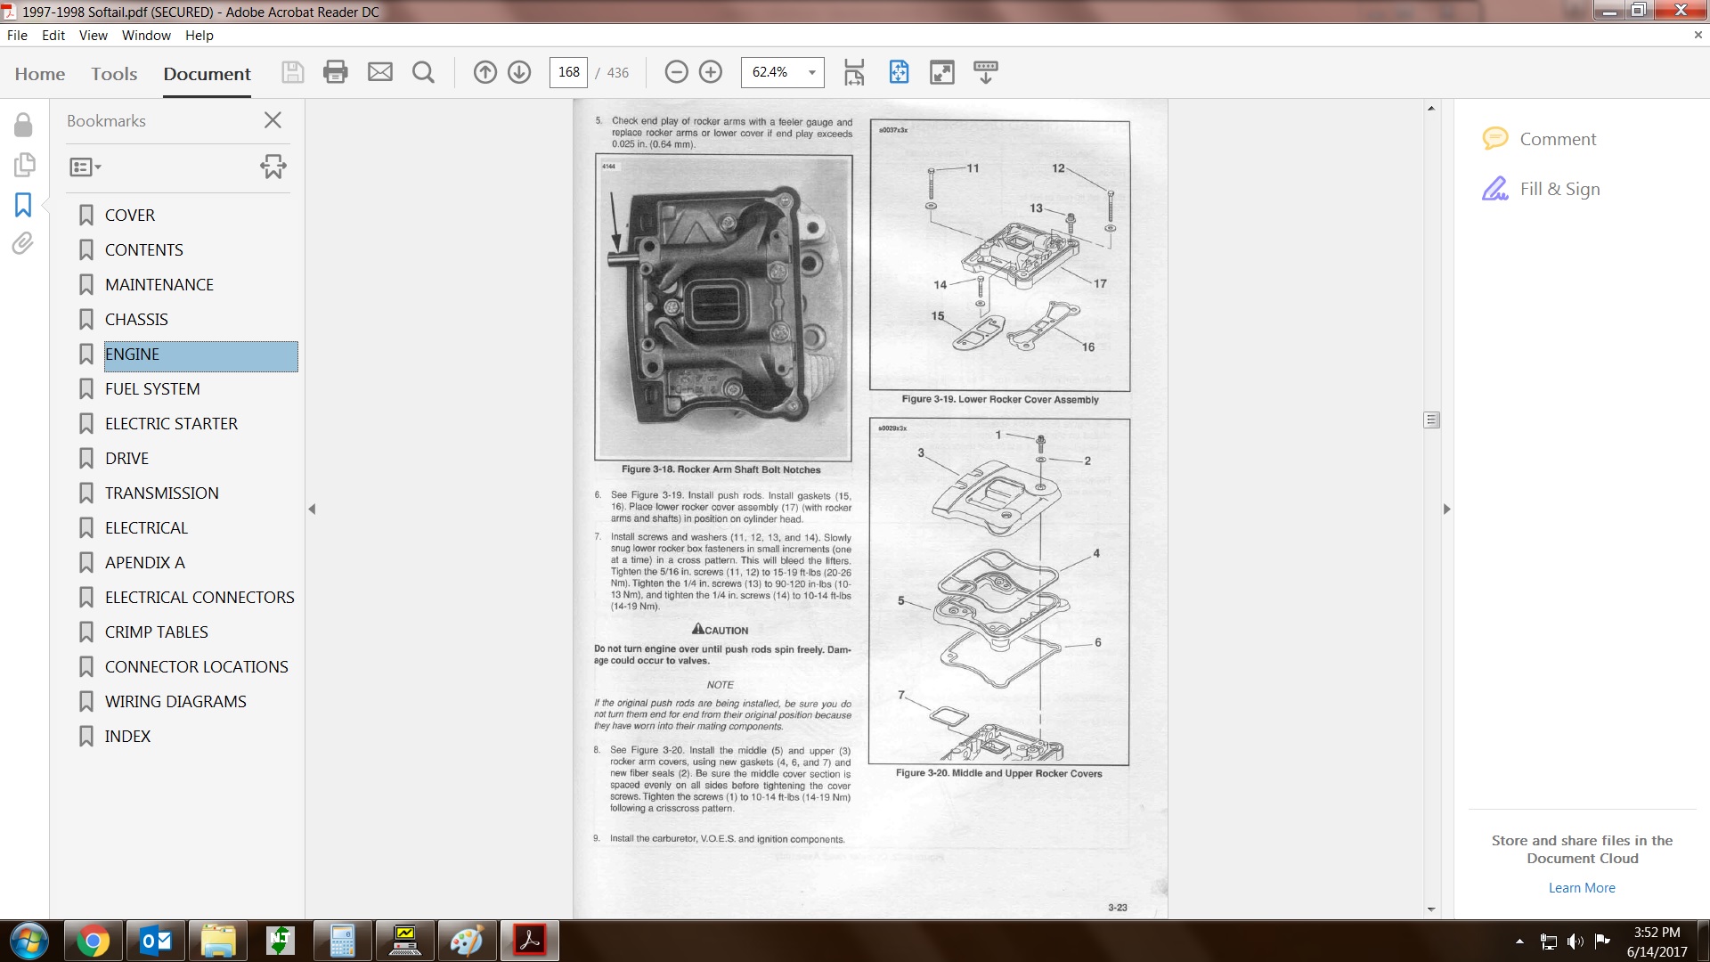Toggle the Attachments paperclip panel
This screenshot has height=962, width=1710.
[x=23, y=243]
